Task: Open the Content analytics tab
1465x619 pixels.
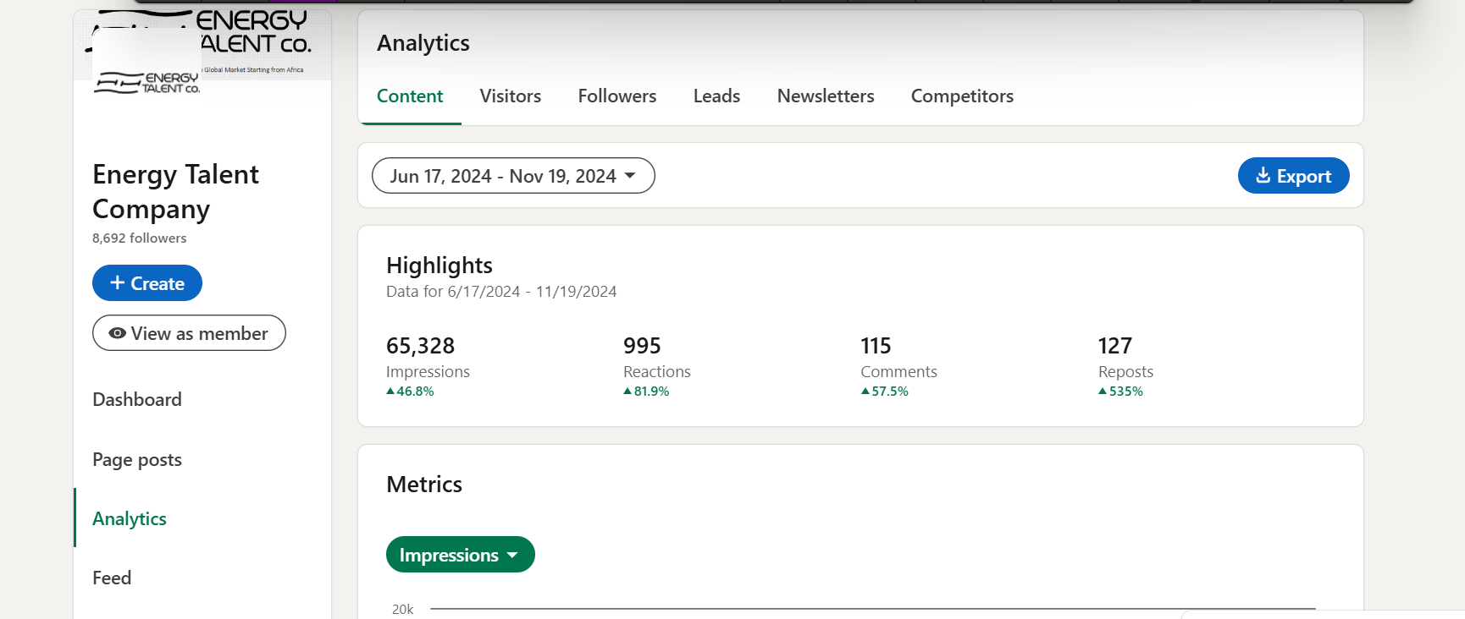Action: [x=410, y=96]
